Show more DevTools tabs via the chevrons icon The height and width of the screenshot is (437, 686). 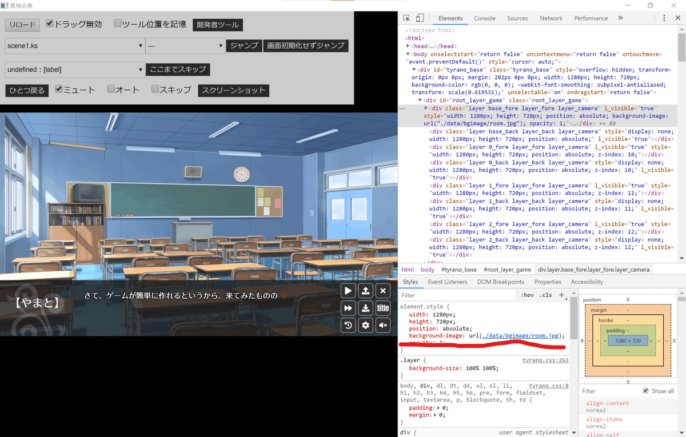click(620, 18)
